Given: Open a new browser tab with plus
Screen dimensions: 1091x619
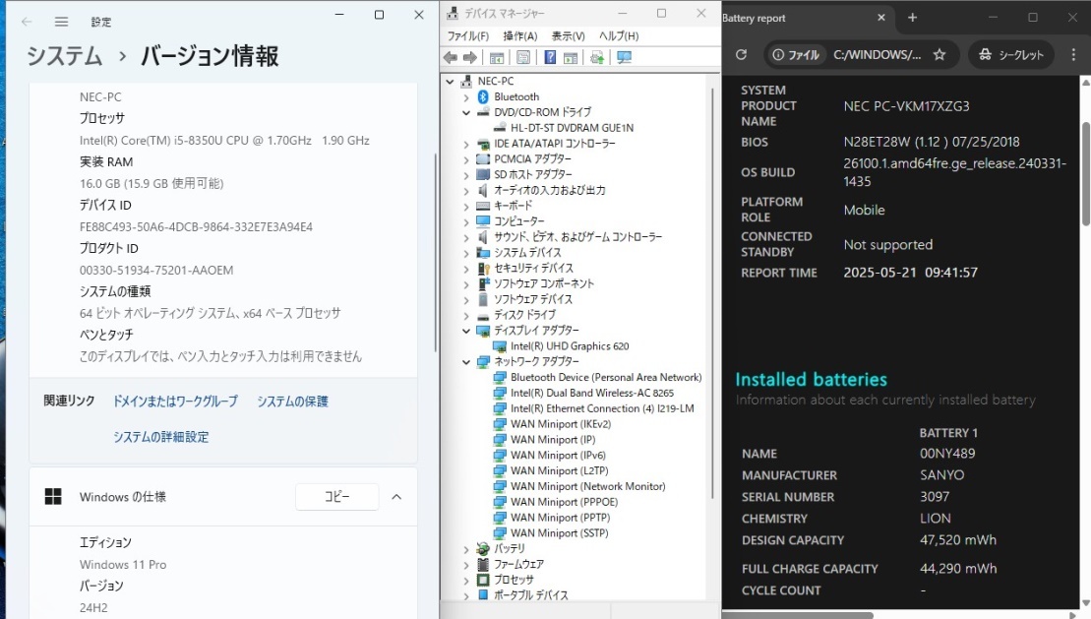Looking at the screenshot, I should pyautogui.click(x=912, y=18).
